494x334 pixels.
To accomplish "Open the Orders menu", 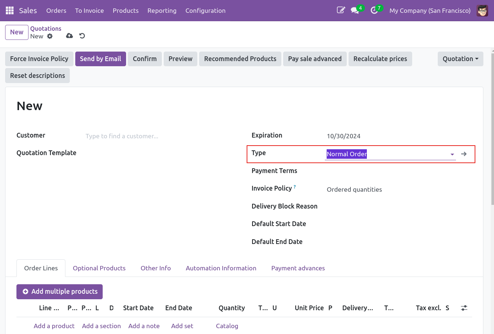I will click(56, 11).
